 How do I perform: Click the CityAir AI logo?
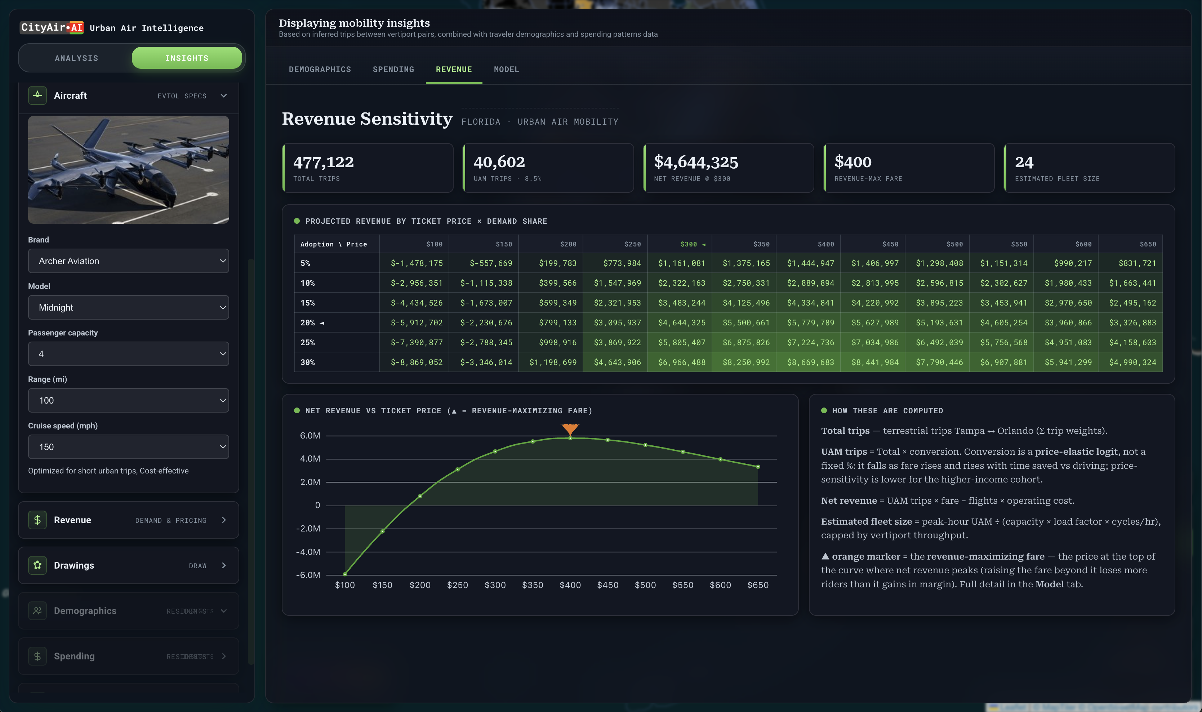pos(52,27)
